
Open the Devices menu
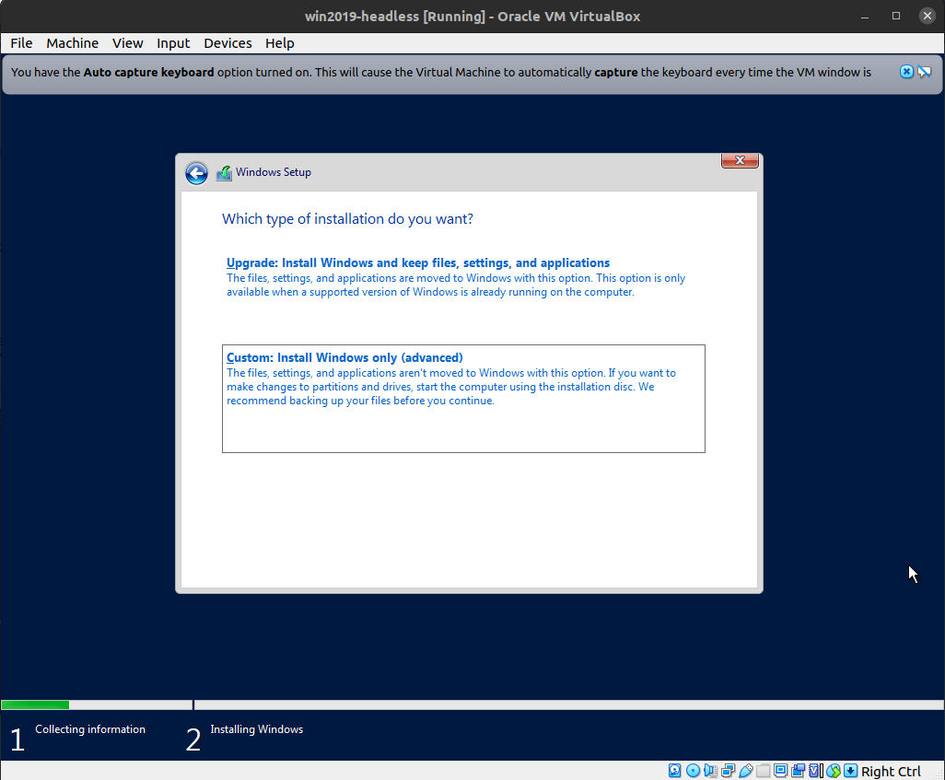(x=227, y=43)
